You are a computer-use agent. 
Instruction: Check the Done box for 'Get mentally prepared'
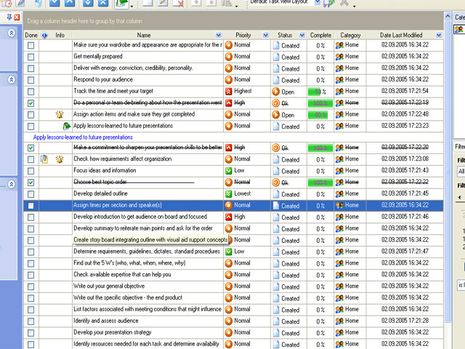31,57
